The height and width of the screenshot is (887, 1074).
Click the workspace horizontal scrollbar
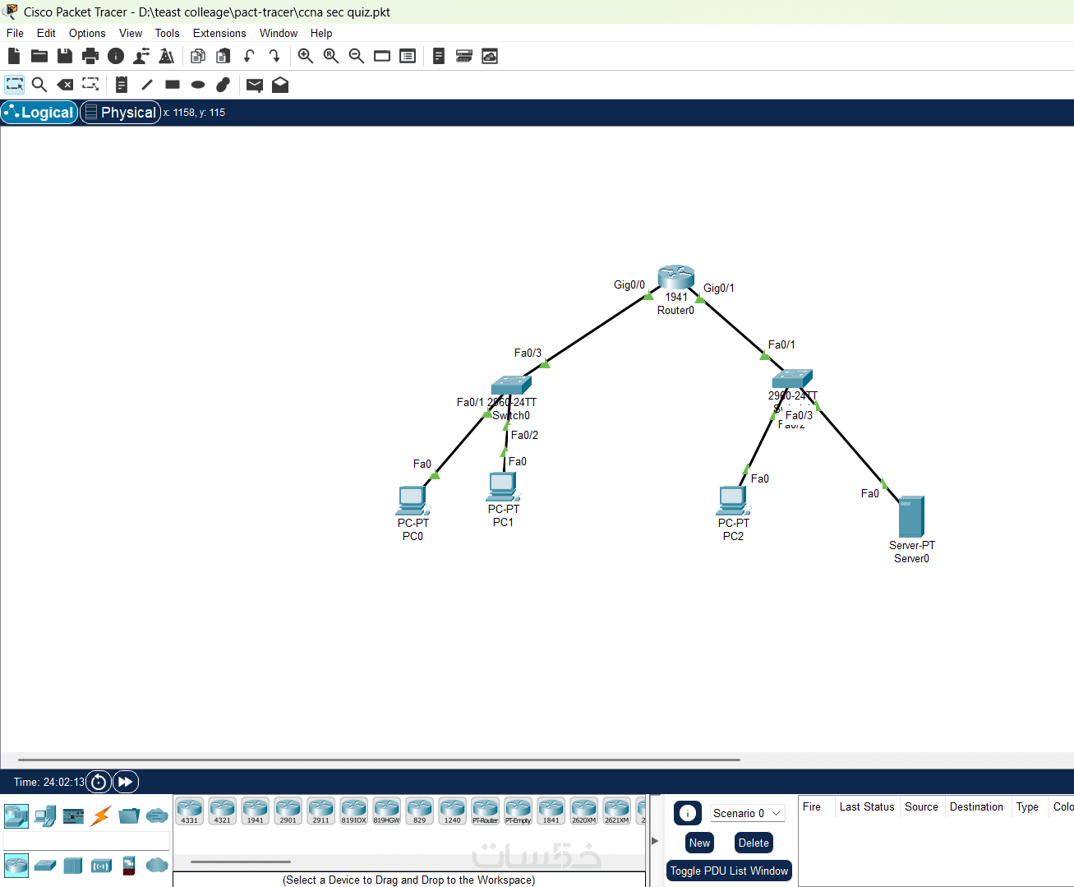click(x=379, y=760)
